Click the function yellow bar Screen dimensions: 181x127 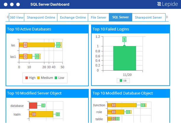(x=122, y=105)
